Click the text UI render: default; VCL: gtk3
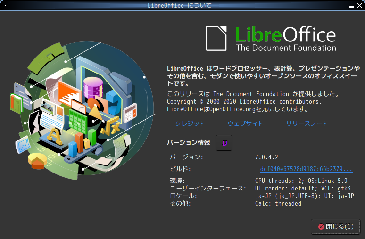 (x=303, y=188)
